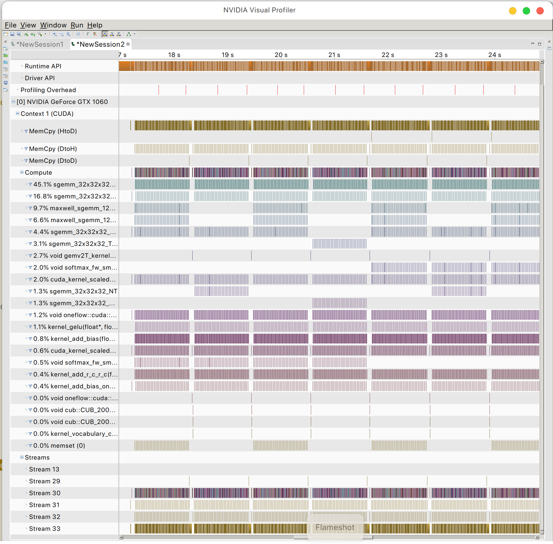Select the Stream 30 row label
This screenshot has height=544, width=553.
click(x=45, y=493)
